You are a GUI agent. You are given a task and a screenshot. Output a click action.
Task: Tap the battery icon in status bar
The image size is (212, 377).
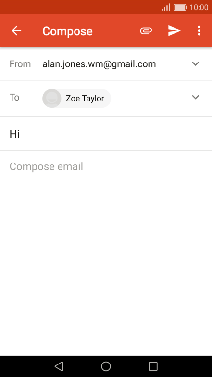(180, 7)
